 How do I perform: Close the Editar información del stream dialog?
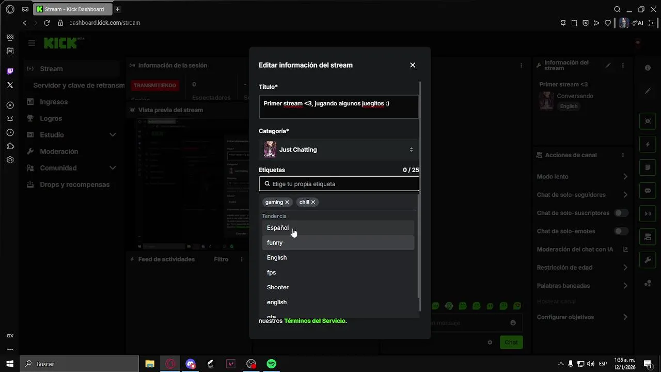413,65
